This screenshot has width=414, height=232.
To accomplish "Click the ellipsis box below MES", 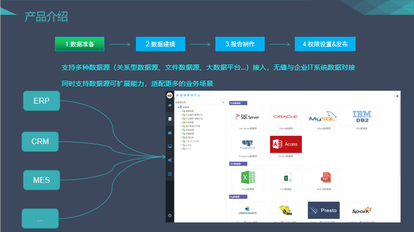I will tap(40, 219).
